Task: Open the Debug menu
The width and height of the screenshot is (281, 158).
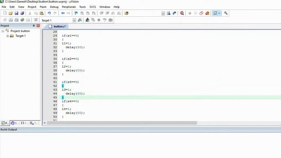Action: pyautogui.click(x=54, y=7)
